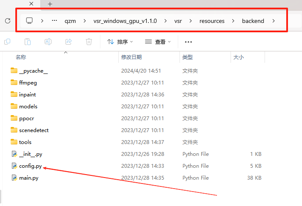Select the ffmpeg folder icon
Image resolution: width=302 pixels, height=206 pixels.
[14, 82]
